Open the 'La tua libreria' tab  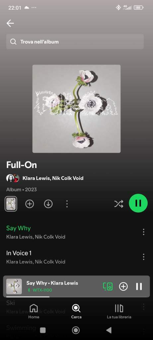coord(119,311)
